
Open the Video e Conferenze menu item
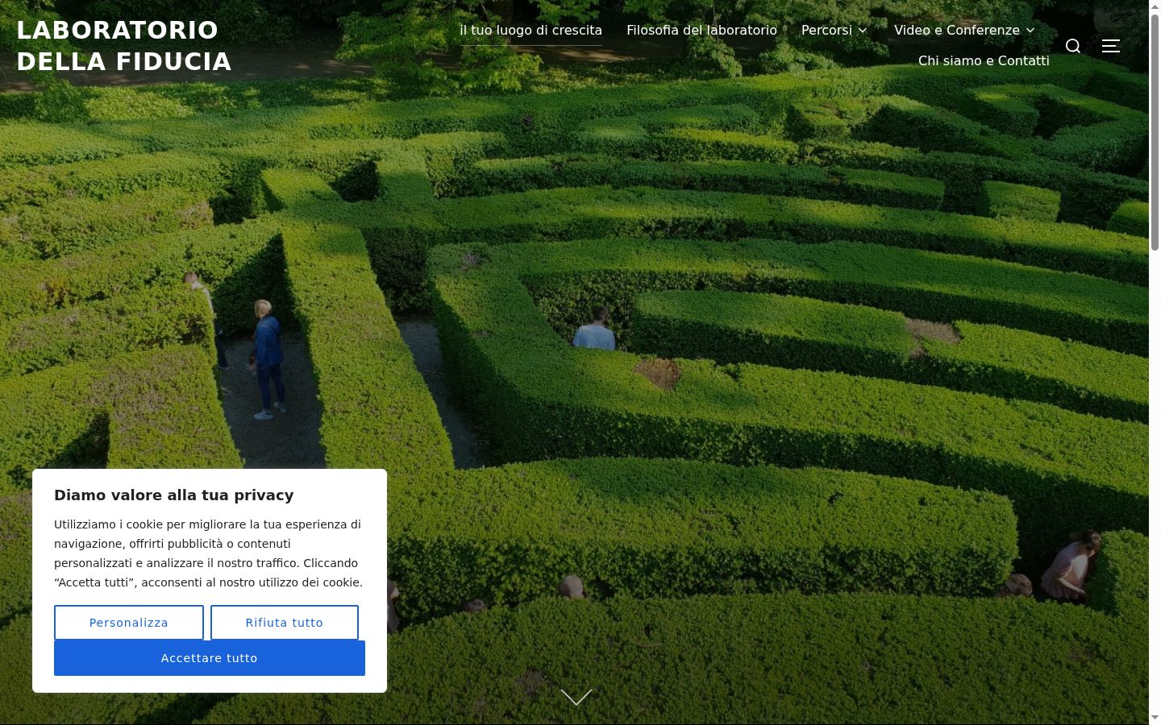pos(957,31)
